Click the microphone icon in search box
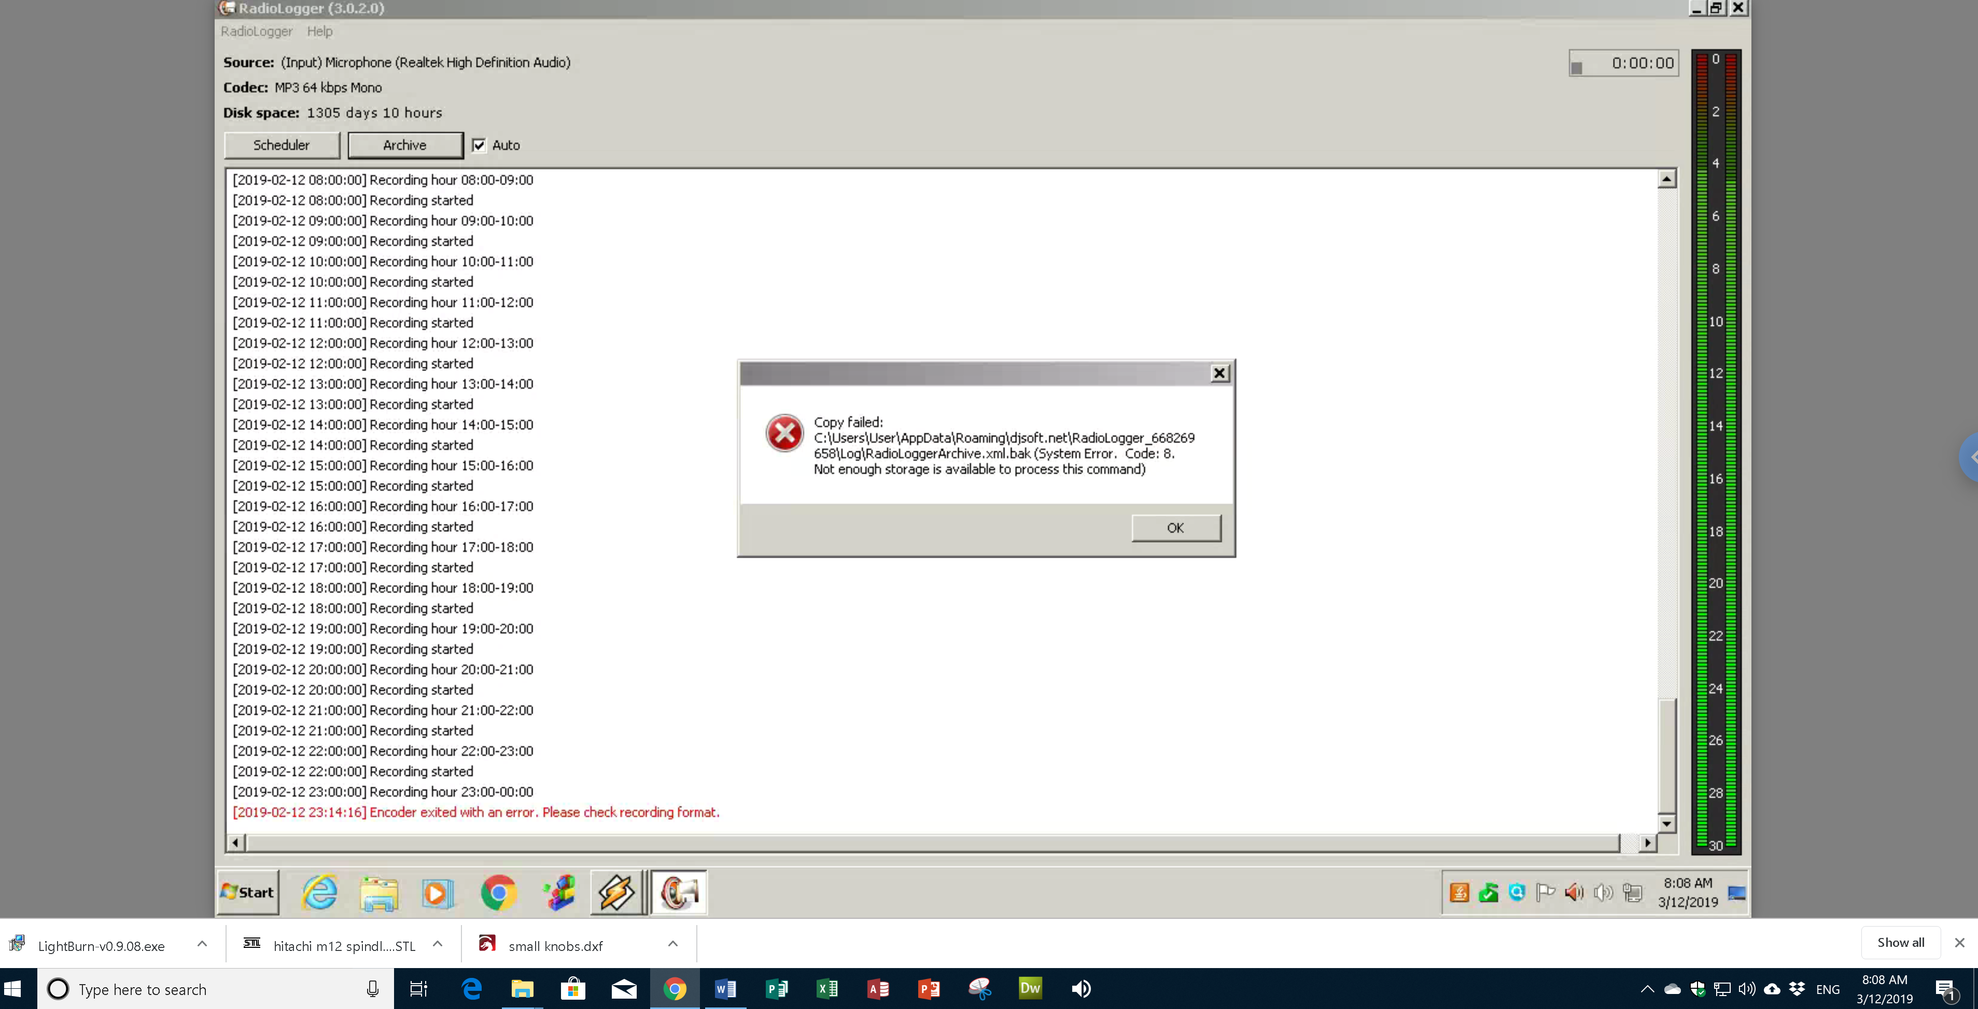Image resolution: width=1978 pixels, height=1009 pixels. tap(372, 989)
